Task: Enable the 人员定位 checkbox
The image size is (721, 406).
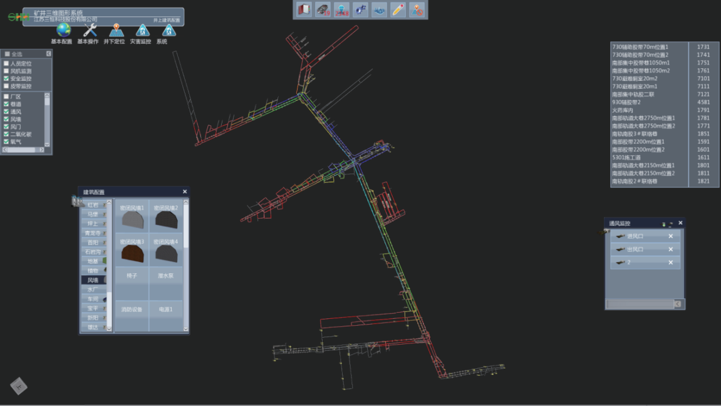Action: pyautogui.click(x=7, y=63)
